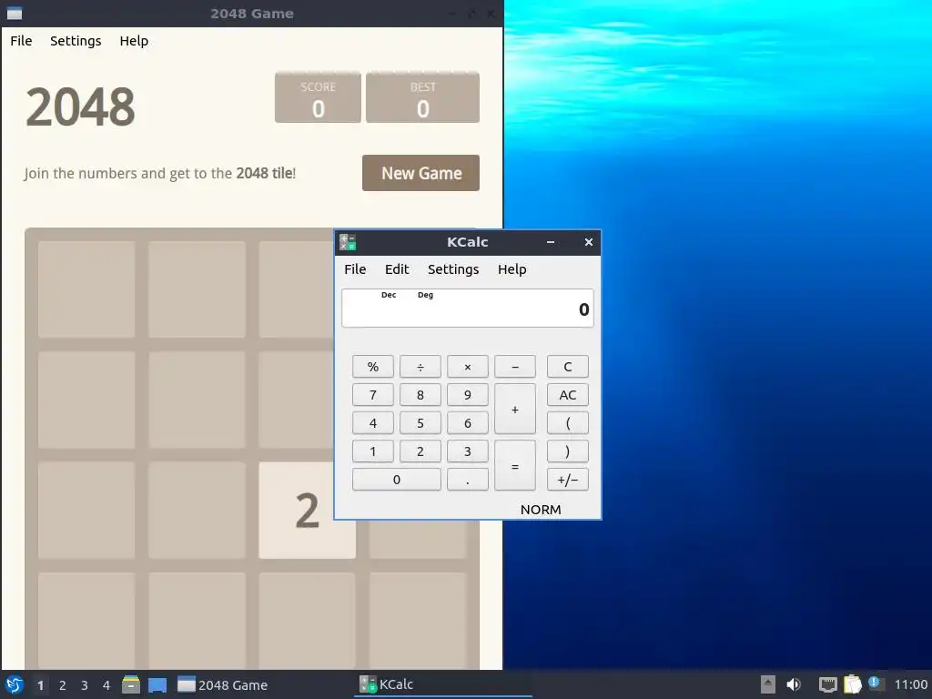Click the taskbar clock showing 11:00
Screen dimensions: 932x699
[910, 684]
